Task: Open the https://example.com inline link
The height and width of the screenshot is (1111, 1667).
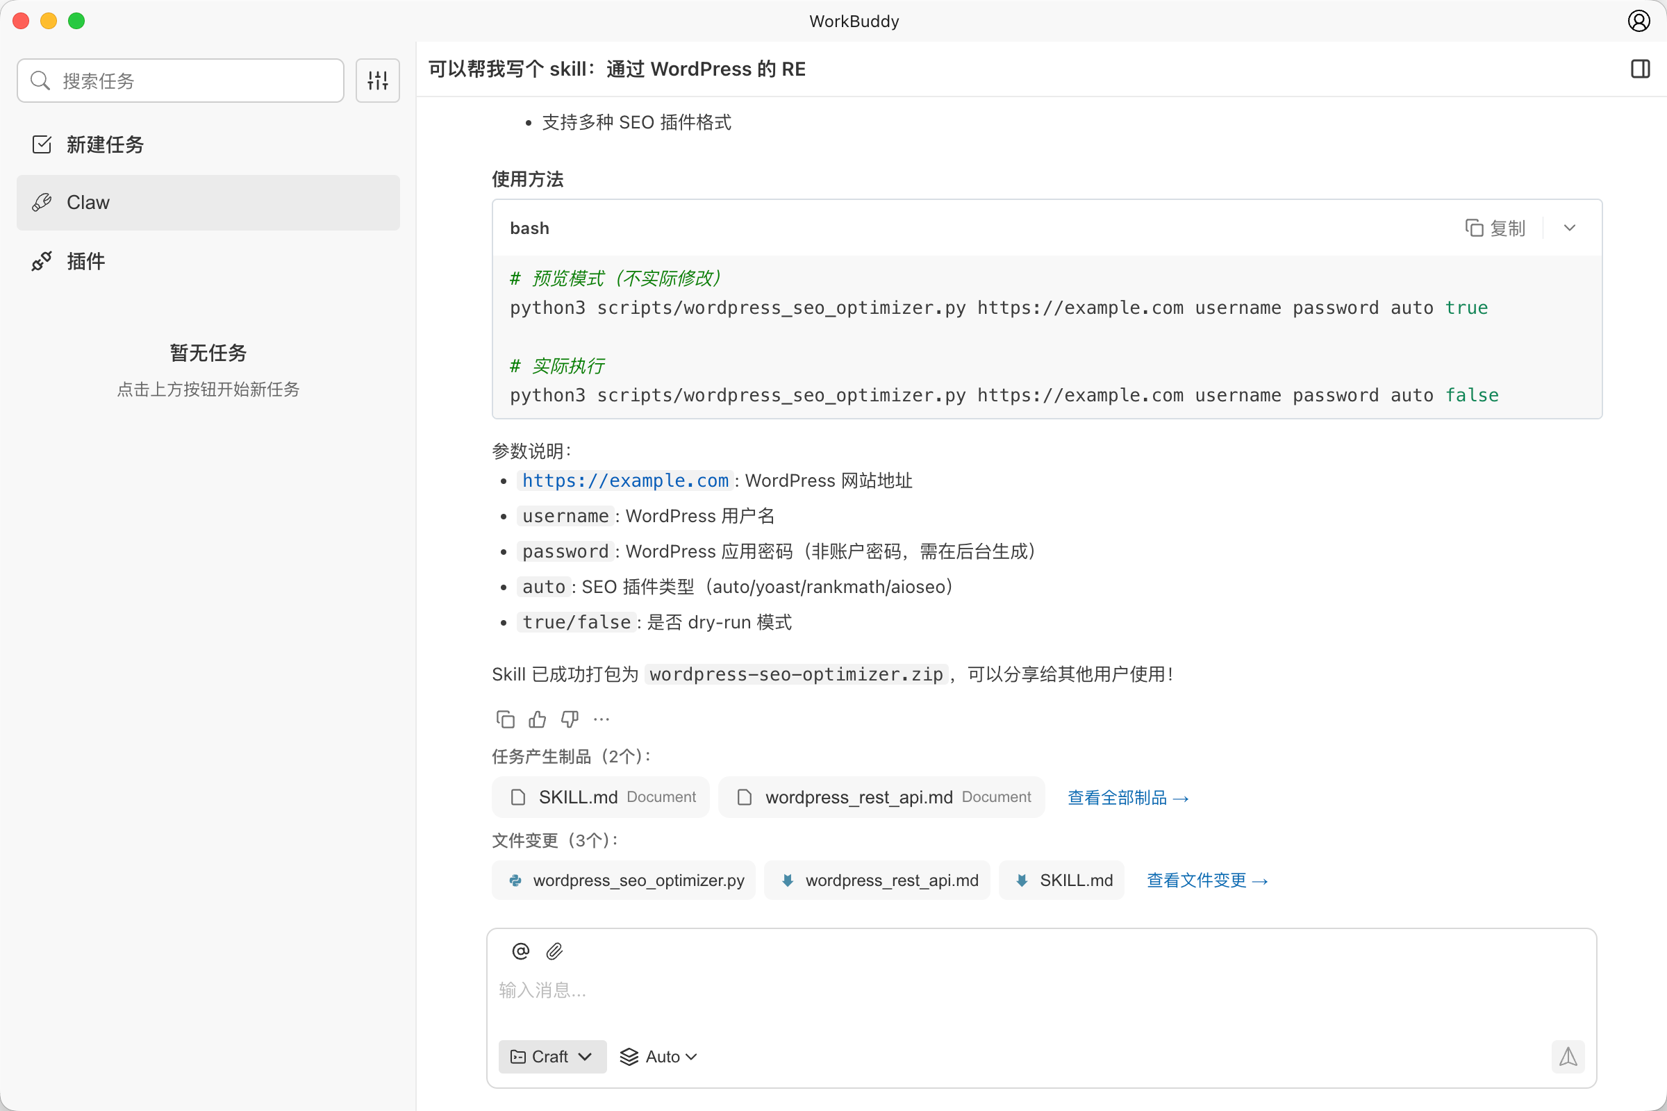Action: 625,481
